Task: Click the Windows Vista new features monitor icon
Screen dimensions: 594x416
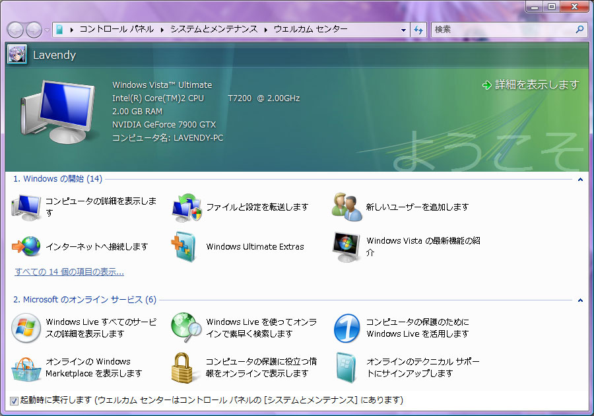Action: point(346,247)
